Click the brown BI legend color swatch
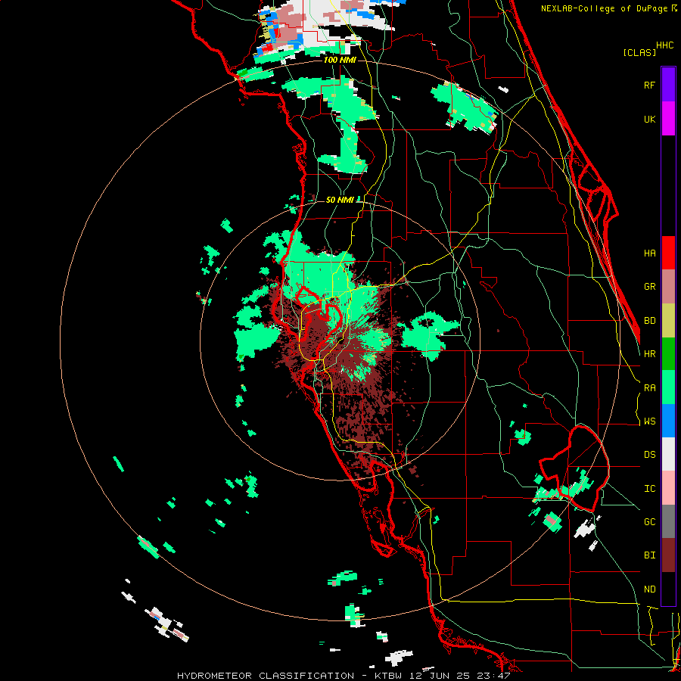The width and height of the screenshot is (681, 681). [x=668, y=555]
